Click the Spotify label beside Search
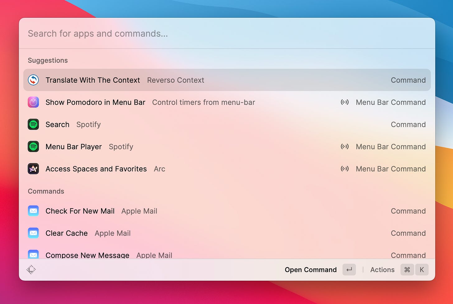453x304 pixels. (x=88, y=125)
